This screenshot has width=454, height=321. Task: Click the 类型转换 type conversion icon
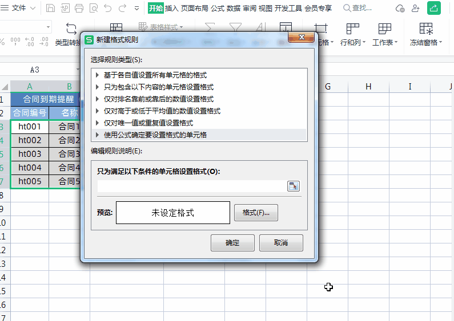[x=71, y=29]
